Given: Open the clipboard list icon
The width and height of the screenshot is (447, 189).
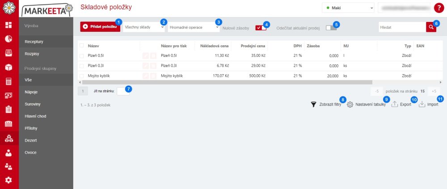Looking at the screenshot, I should (9, 110).
